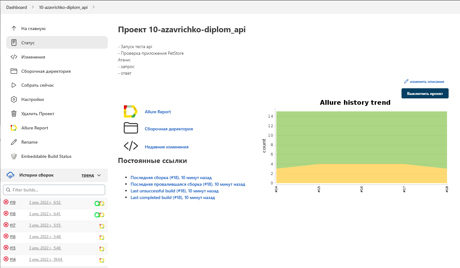Open the Allure badge icon in build #18 row
Screen dimensions: 460x268
click(102, 215)
